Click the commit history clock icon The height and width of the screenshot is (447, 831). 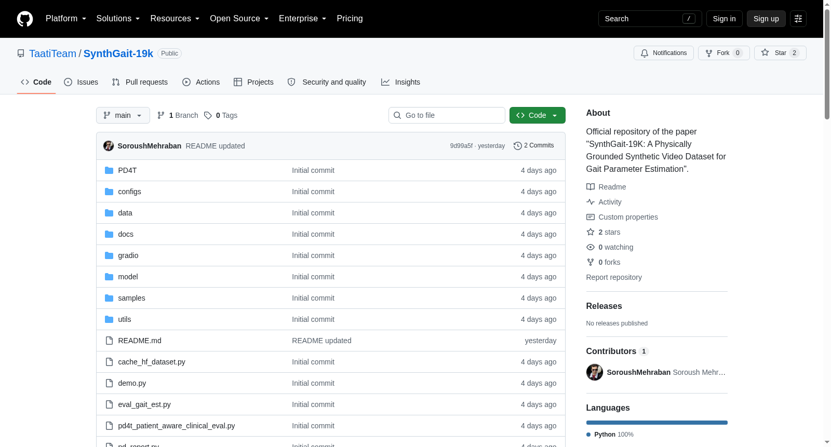tap(517, 146)
